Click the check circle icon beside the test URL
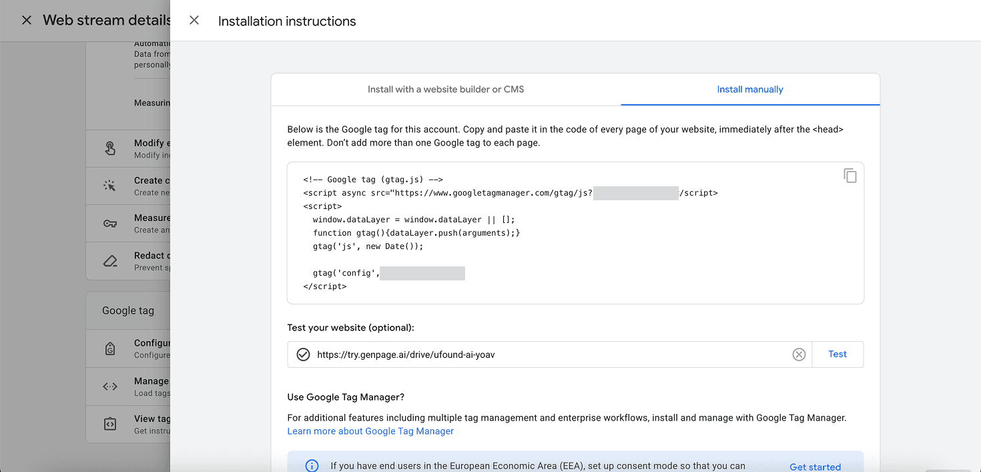Image resolution: width=981 pixels, height=472 pixels. [x=303, y=355]
